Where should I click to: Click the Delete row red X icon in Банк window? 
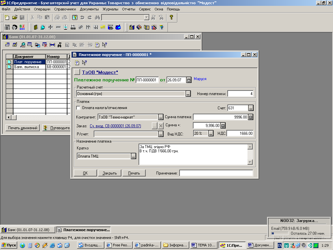[45, 45]
